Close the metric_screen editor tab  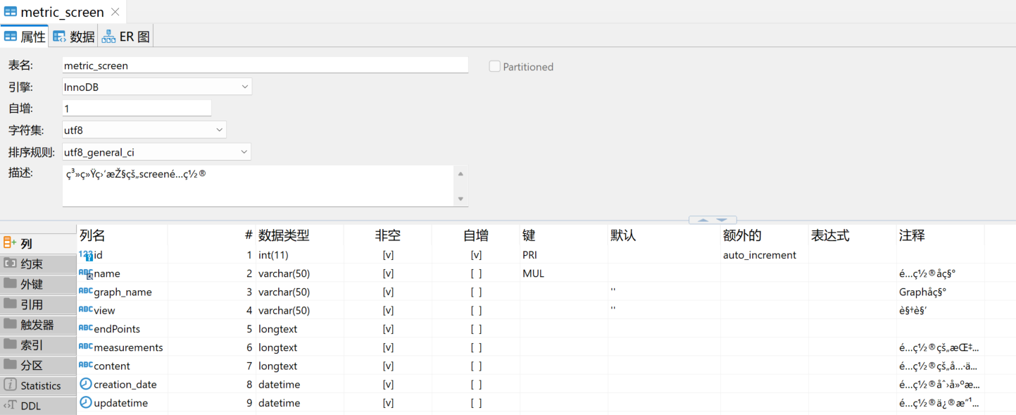tap(115, 12)
